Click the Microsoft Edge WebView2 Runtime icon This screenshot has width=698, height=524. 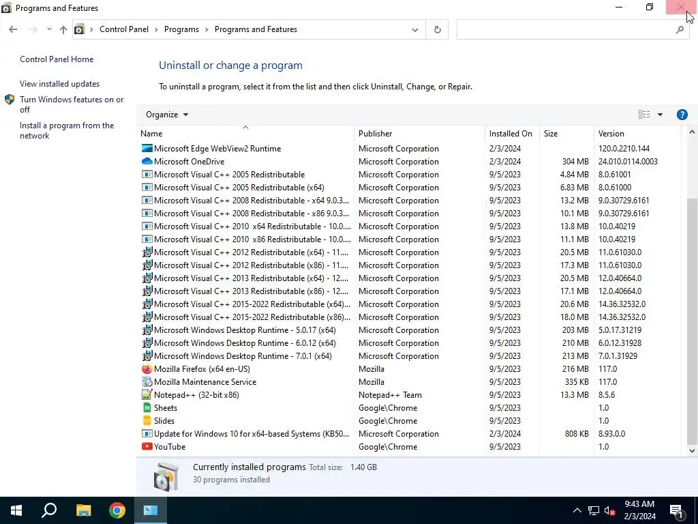point(147,148)
